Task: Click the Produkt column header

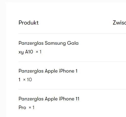Action: pyautogui.click(x=28, y=23)
